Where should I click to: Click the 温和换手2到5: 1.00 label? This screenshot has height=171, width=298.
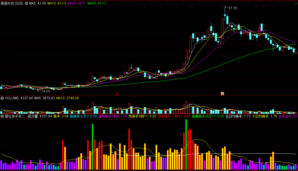pyautogui.click(x=113, y=116)
